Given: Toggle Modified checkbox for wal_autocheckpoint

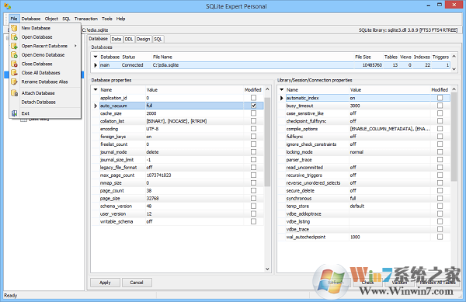Looking at the screenshot, I should (440, 237).
